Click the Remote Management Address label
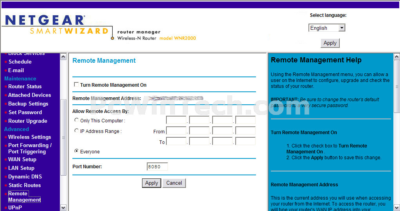Screen dimensions: 400x211 (106, 98)
